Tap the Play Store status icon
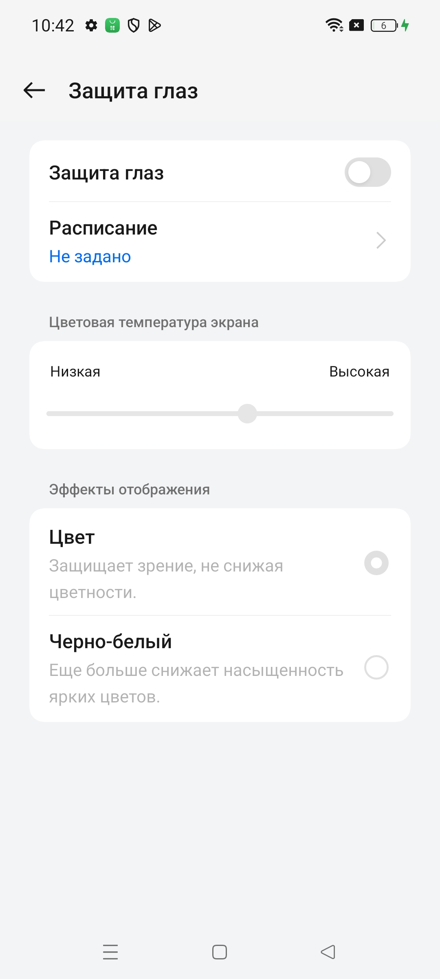 (155, 26)
